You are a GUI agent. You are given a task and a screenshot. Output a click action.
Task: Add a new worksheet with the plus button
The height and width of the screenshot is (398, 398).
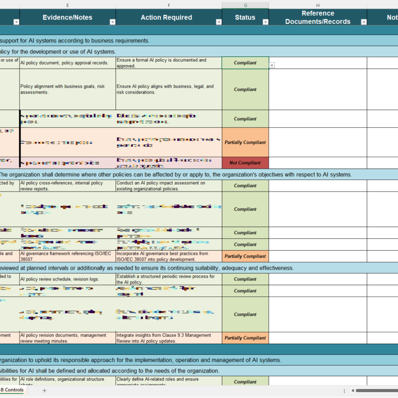[44, 391]
